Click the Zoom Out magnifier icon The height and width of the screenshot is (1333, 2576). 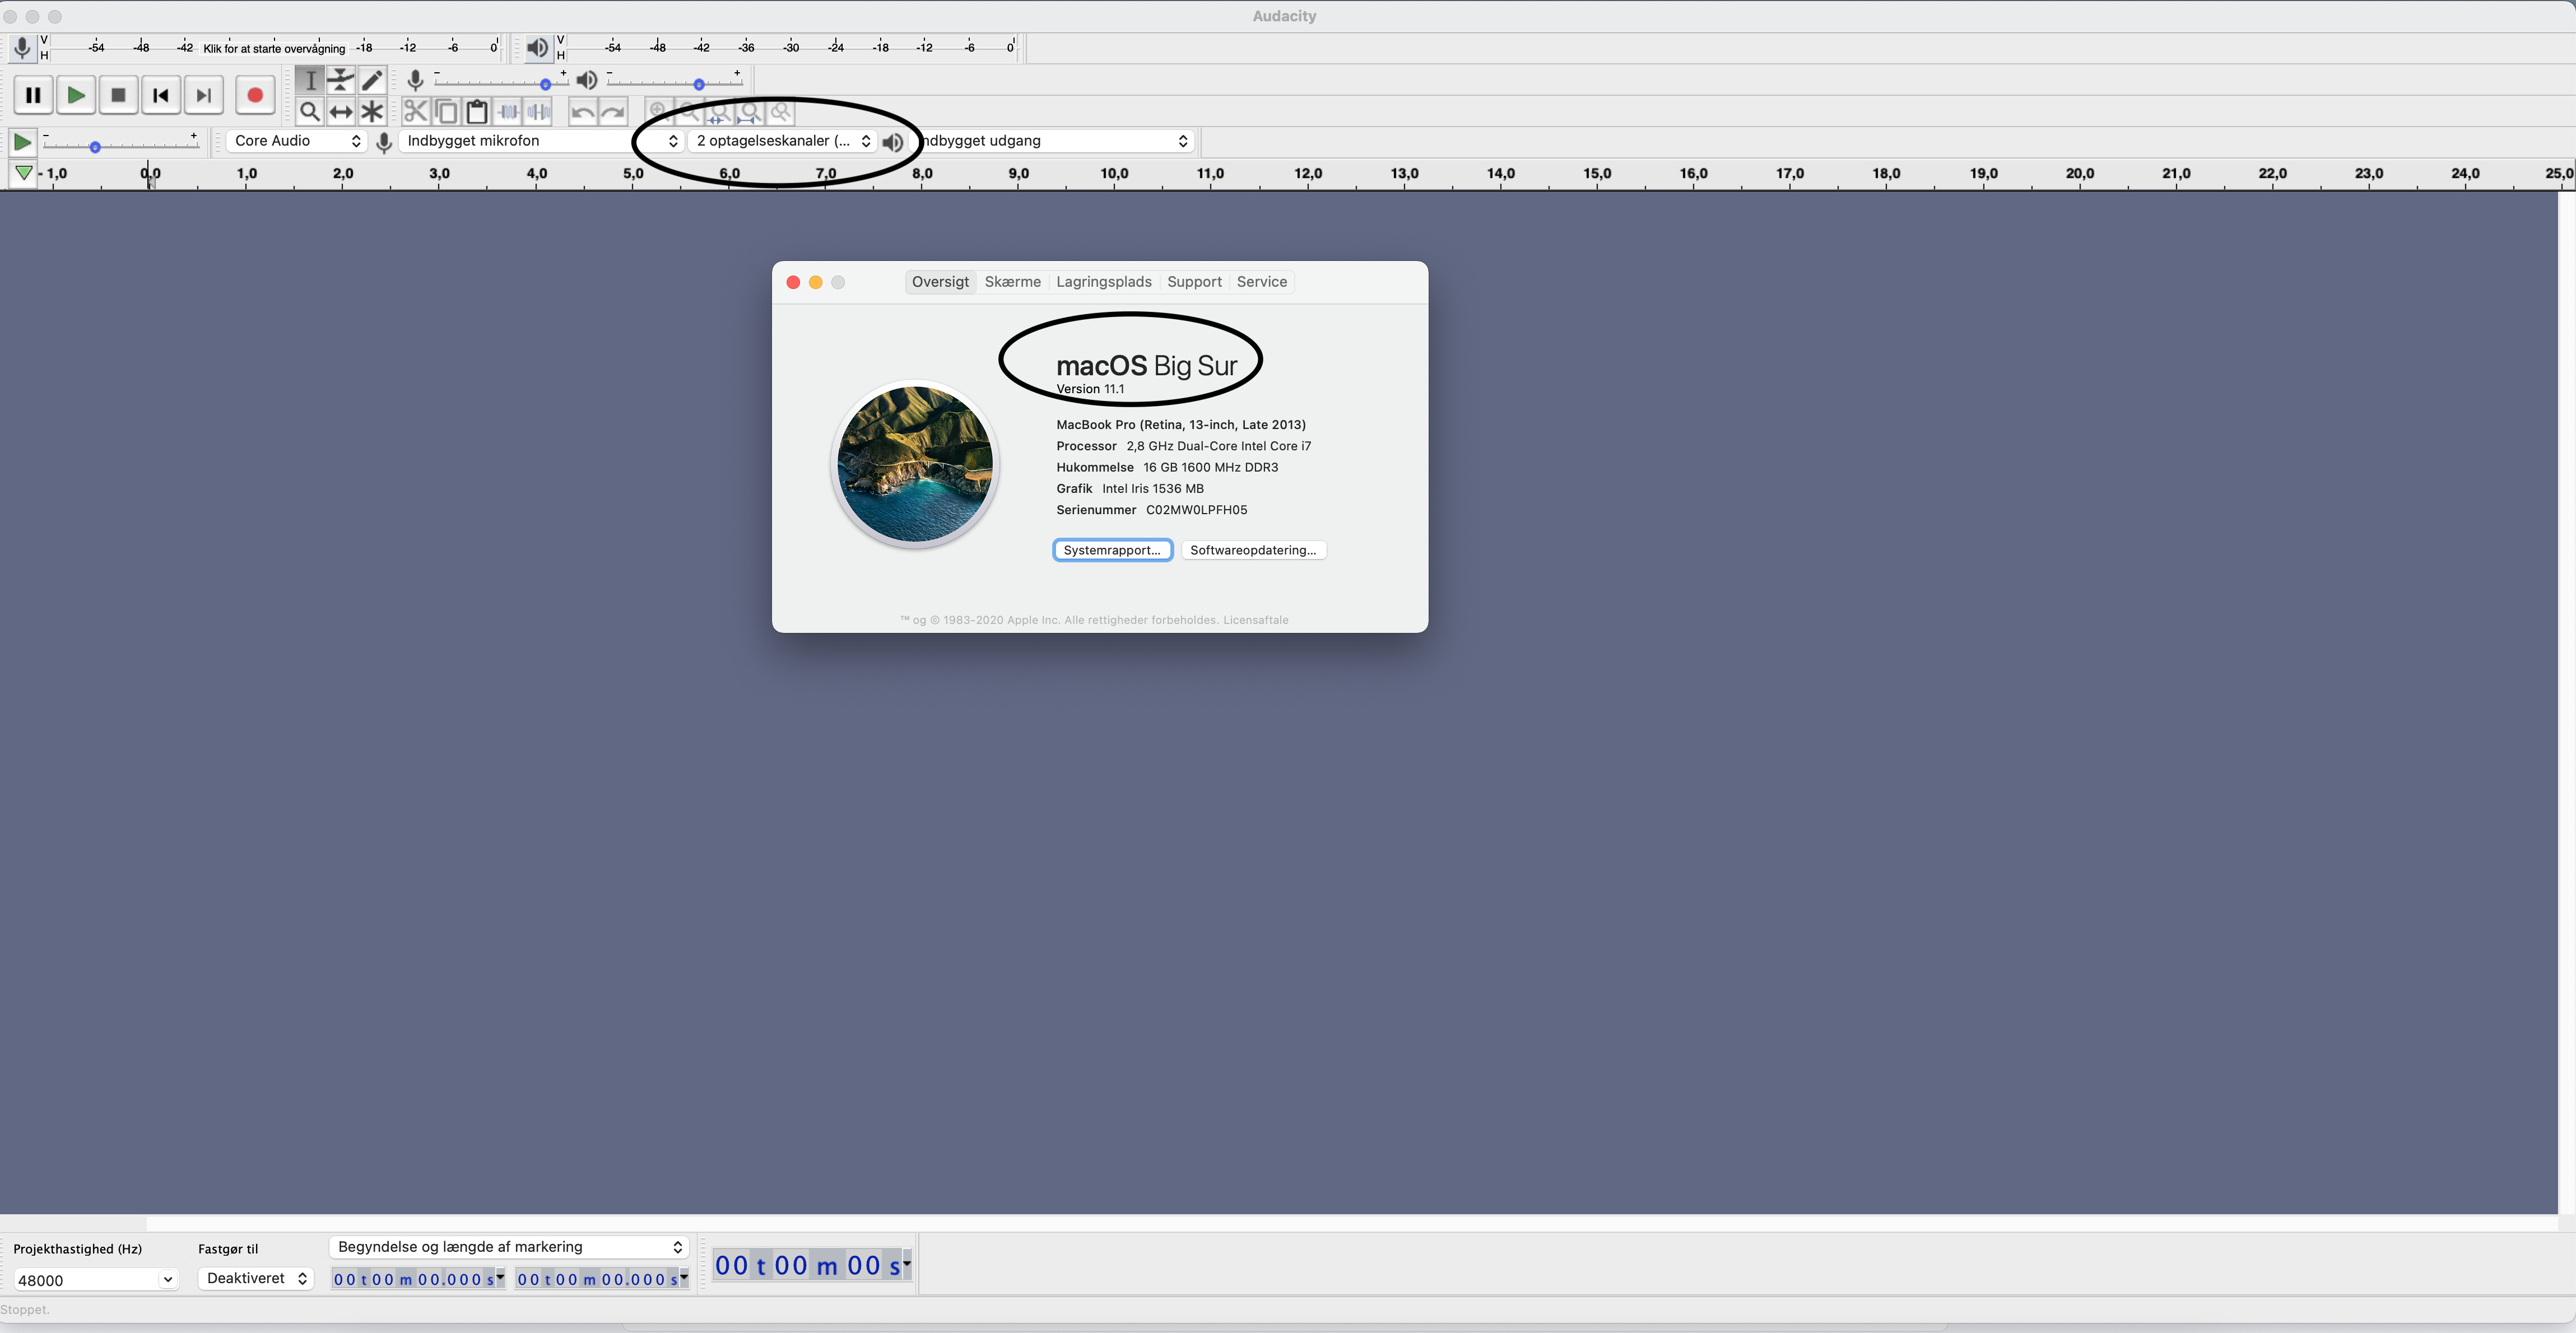(x=689, y=111)
